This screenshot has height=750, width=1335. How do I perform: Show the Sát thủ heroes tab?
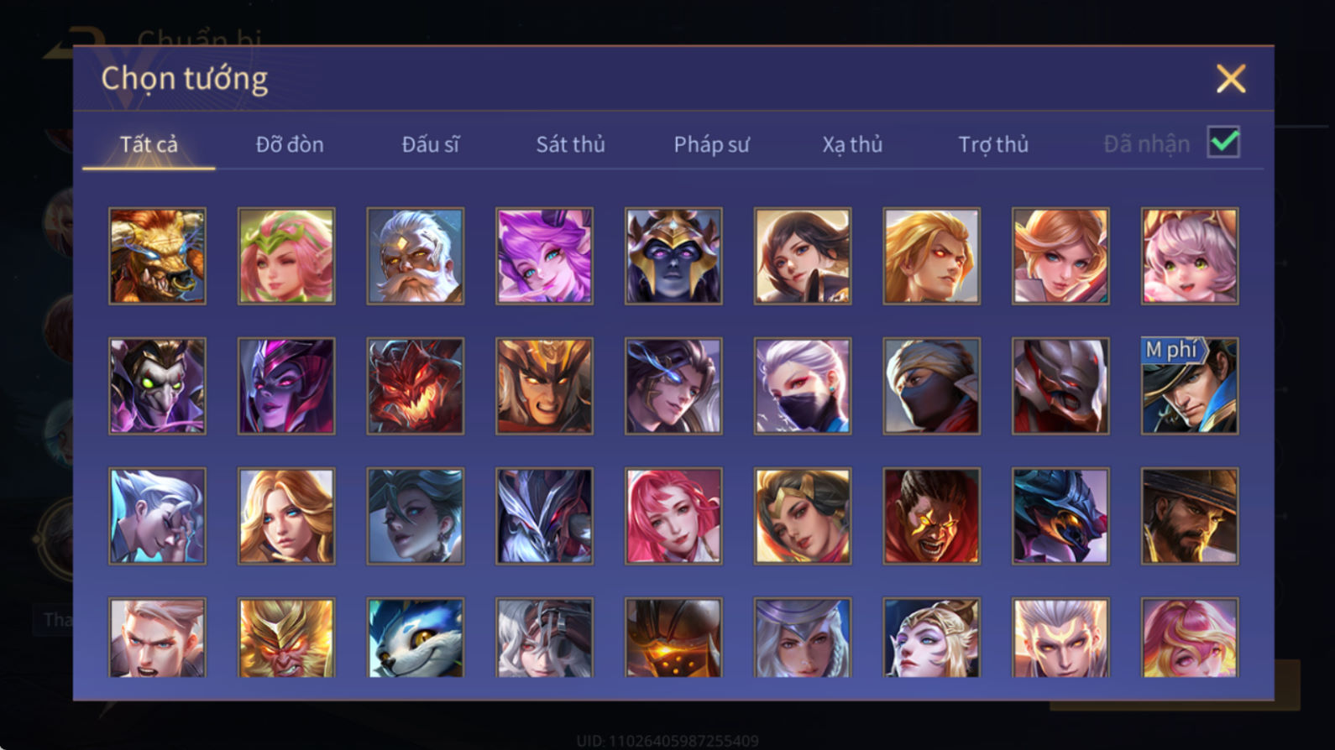(x=570, y=144)
